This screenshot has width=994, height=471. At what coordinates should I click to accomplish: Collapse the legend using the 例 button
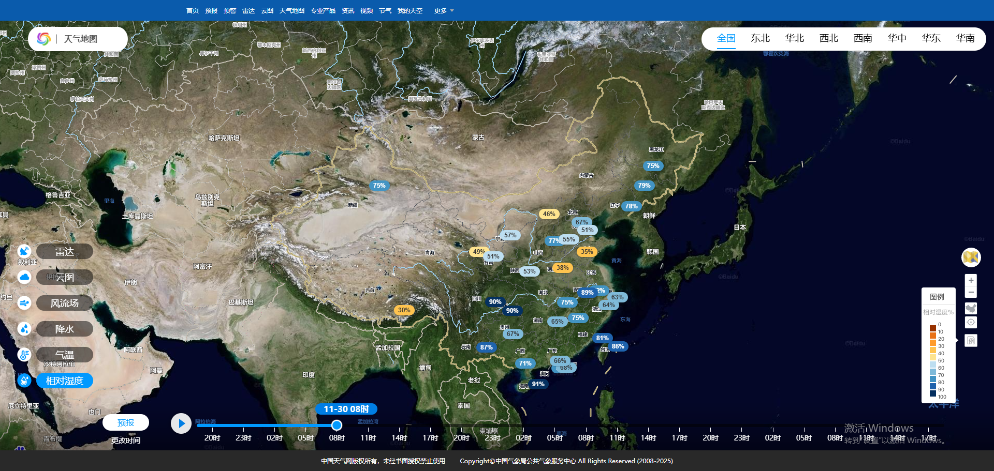(x=971, y=341)
